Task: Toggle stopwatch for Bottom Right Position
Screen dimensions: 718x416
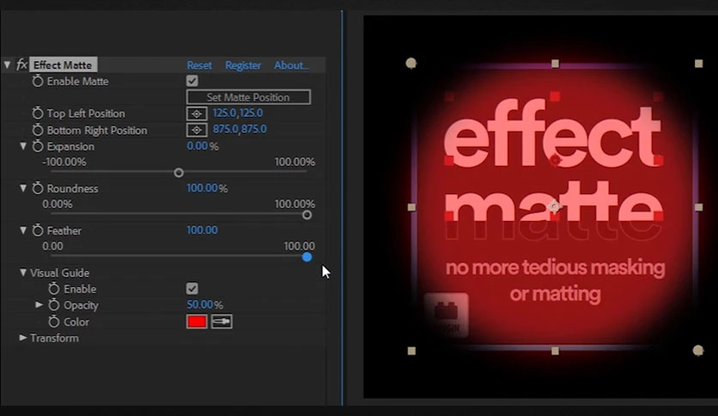Action: 38,130
